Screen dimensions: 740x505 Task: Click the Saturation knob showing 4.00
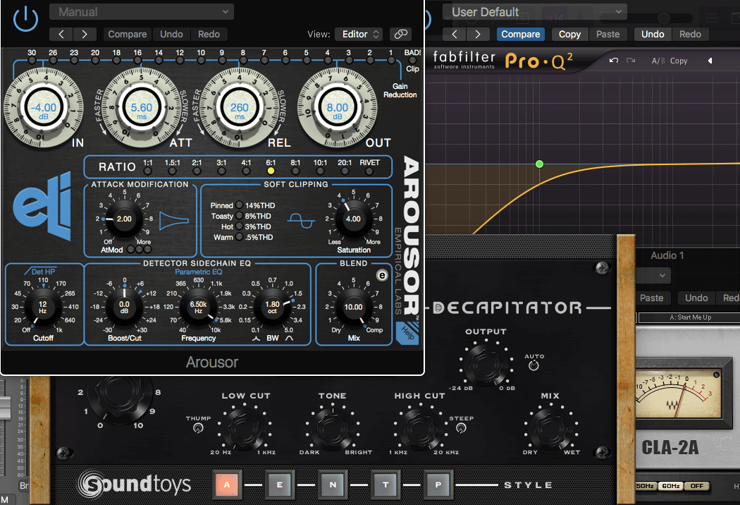(x=354, y=219)
